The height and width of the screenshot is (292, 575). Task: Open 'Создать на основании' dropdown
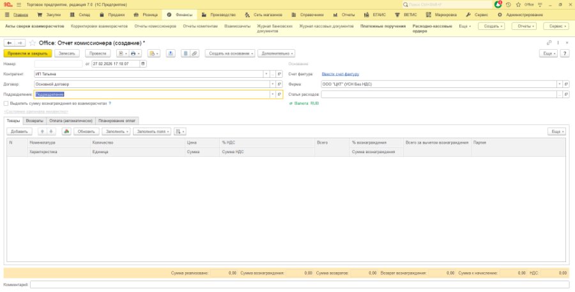click(231, 54)
